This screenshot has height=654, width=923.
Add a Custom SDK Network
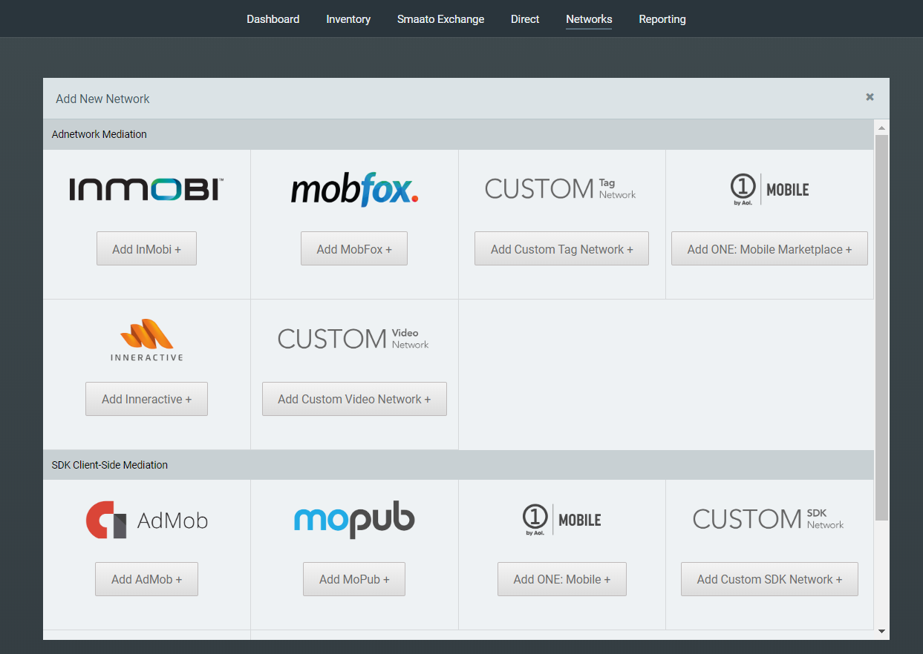(769, 579)
